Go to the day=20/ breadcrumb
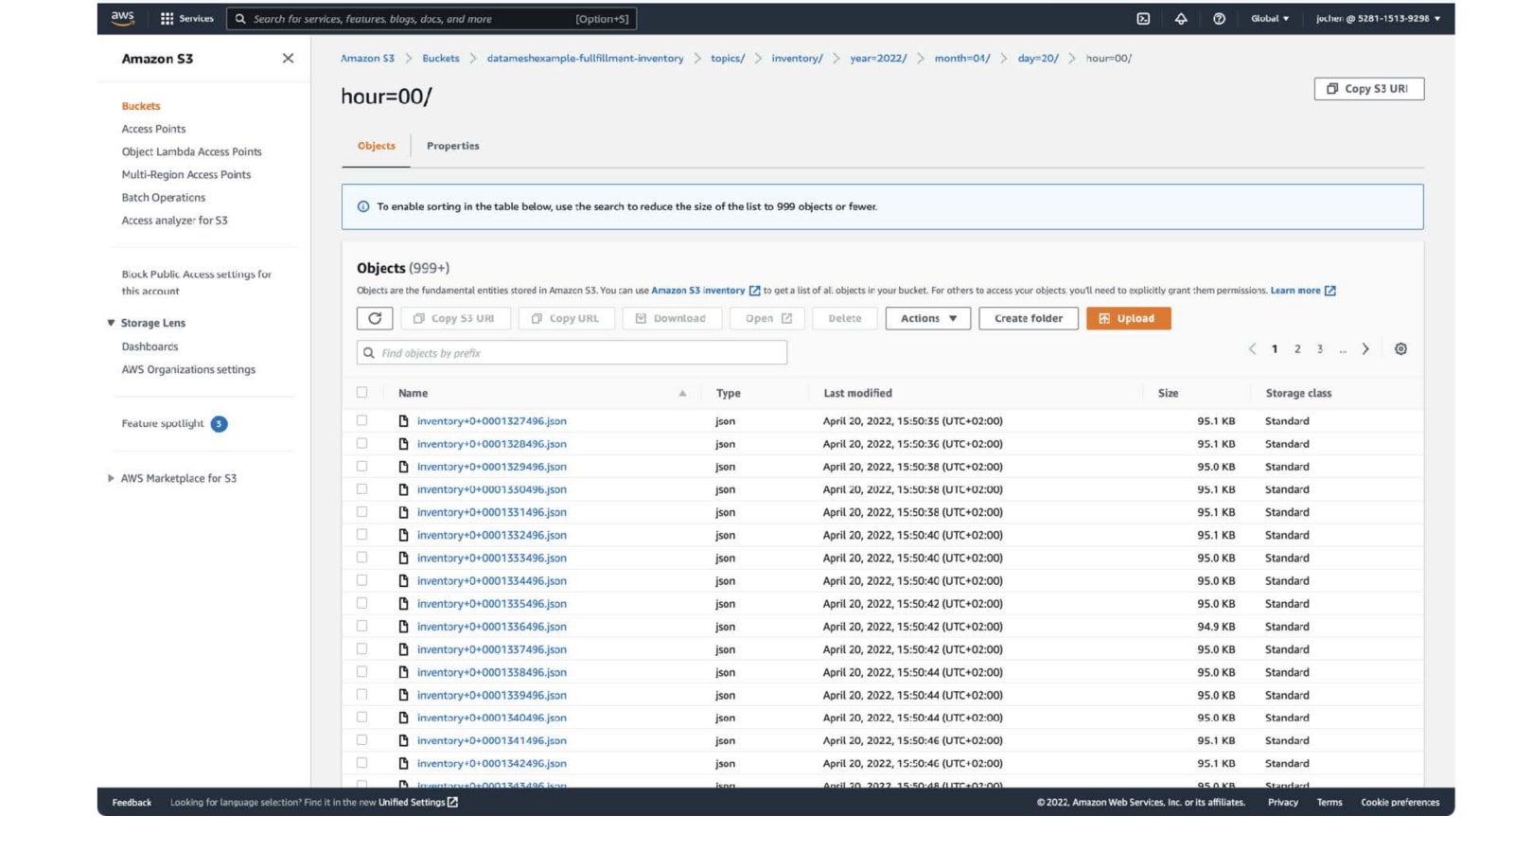Viewport: 1514px width, 852px height. click(1038, 59)
